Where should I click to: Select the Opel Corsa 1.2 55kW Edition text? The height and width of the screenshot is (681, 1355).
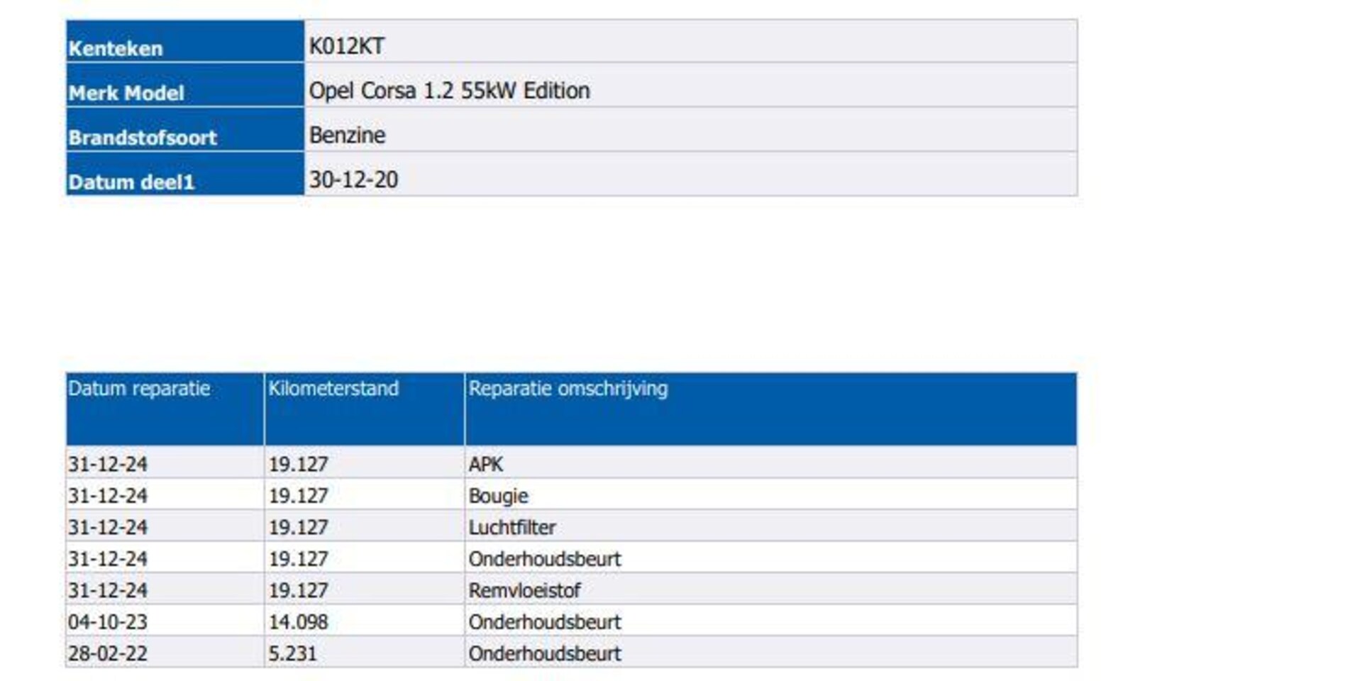click(x=449, y=91)
